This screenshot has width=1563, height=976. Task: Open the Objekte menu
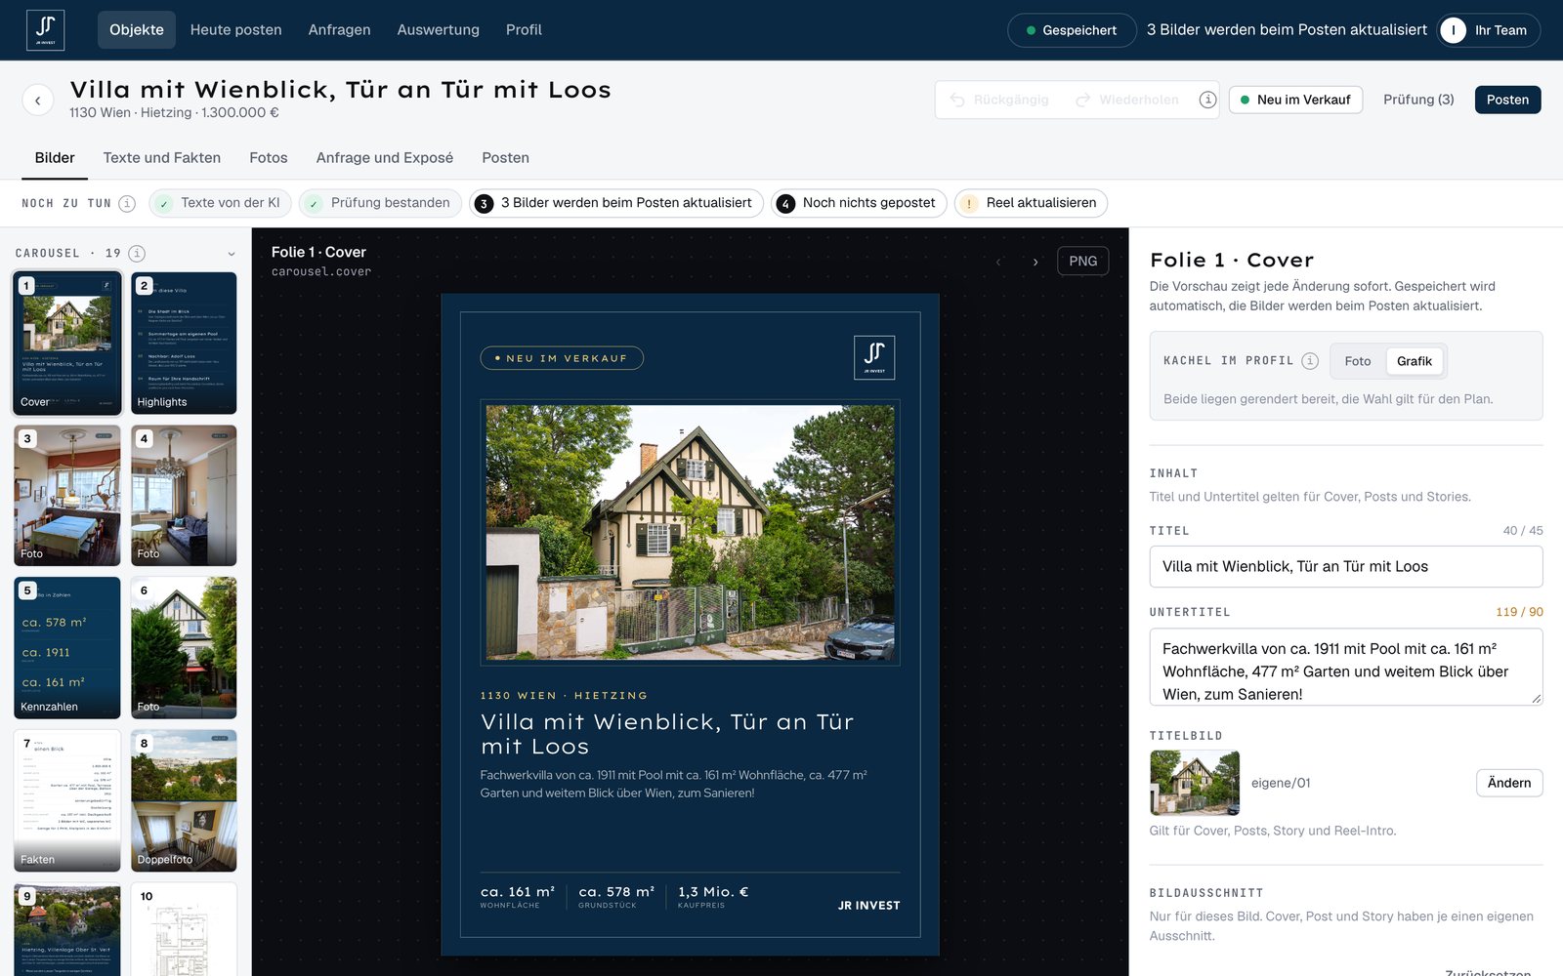[x=137, y=30]
